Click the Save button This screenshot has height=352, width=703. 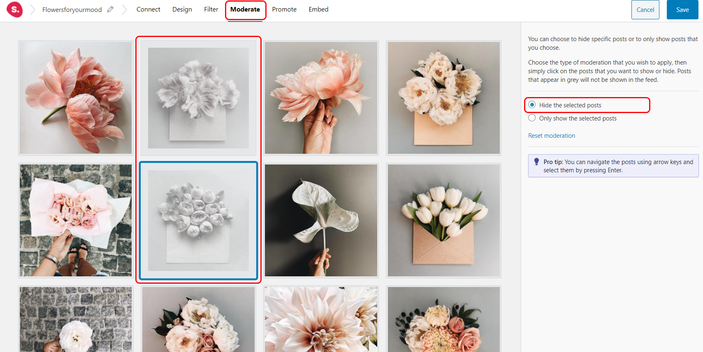[x=682, y=10]
